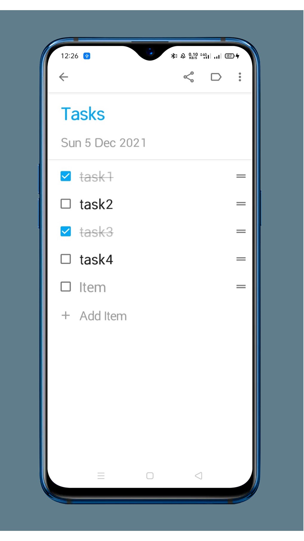The height and width of the screenshot is (541, 304).
Task: Mark task4 as completed
Action: tap(66, 259)
